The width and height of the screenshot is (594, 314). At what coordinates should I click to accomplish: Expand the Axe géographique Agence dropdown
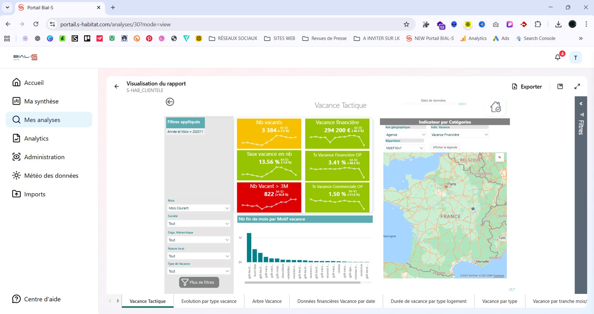[405, 135]
